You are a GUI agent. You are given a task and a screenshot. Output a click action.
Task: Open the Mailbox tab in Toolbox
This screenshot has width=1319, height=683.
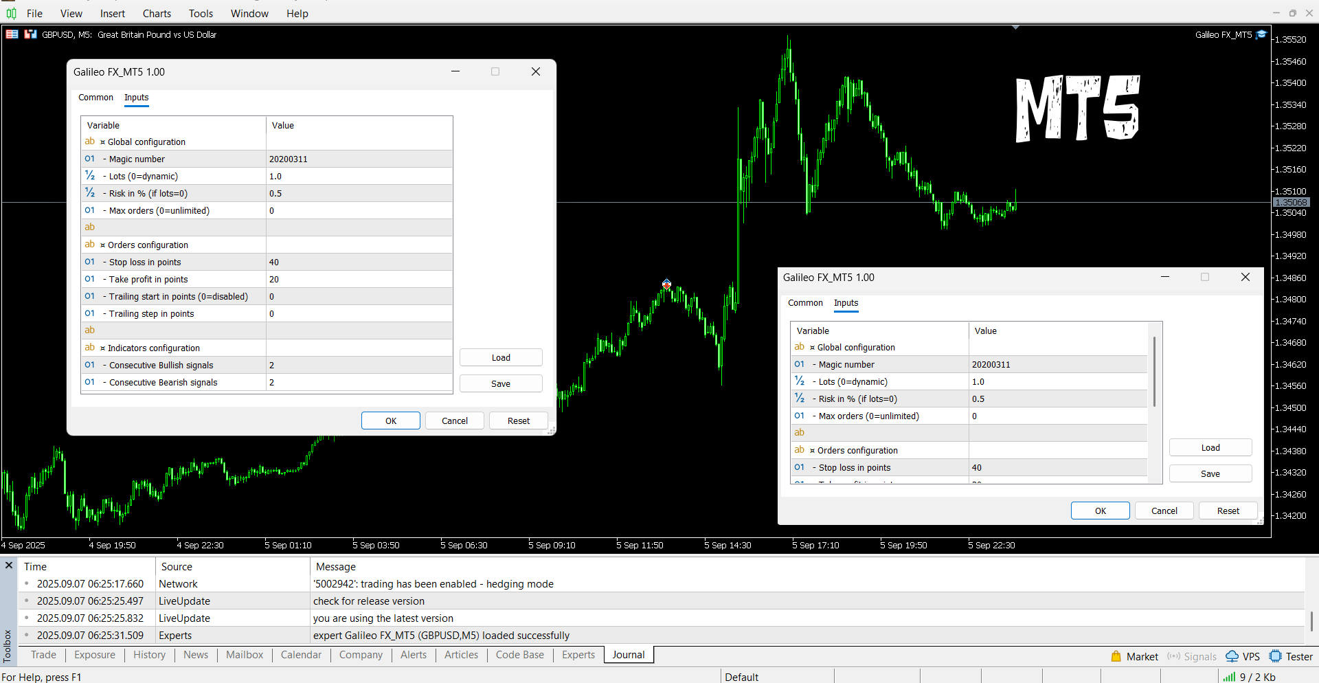tap(245, 655)
